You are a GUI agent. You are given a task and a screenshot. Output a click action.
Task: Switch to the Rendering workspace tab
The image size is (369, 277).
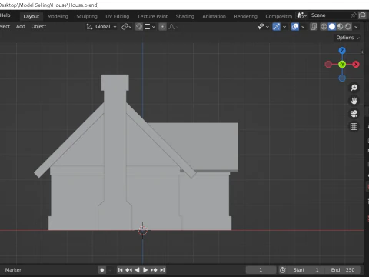[x=245, y=16]
